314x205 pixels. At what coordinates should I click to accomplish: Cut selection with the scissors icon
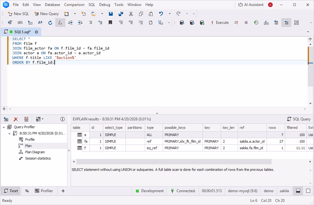(x=131, y=14)
